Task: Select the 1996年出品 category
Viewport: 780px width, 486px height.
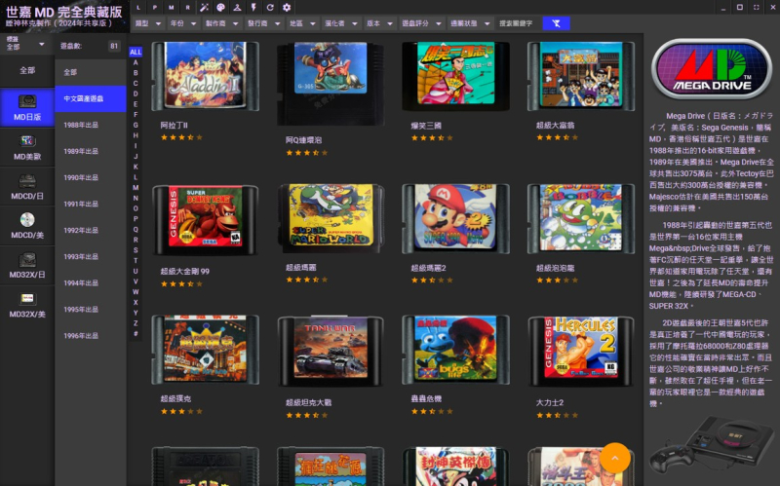Action: (91, 335)
